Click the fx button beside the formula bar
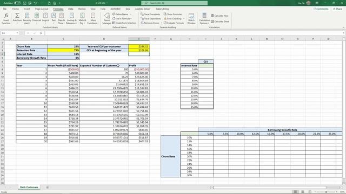The height and width of the screenshot is (194, 346). 41,33
